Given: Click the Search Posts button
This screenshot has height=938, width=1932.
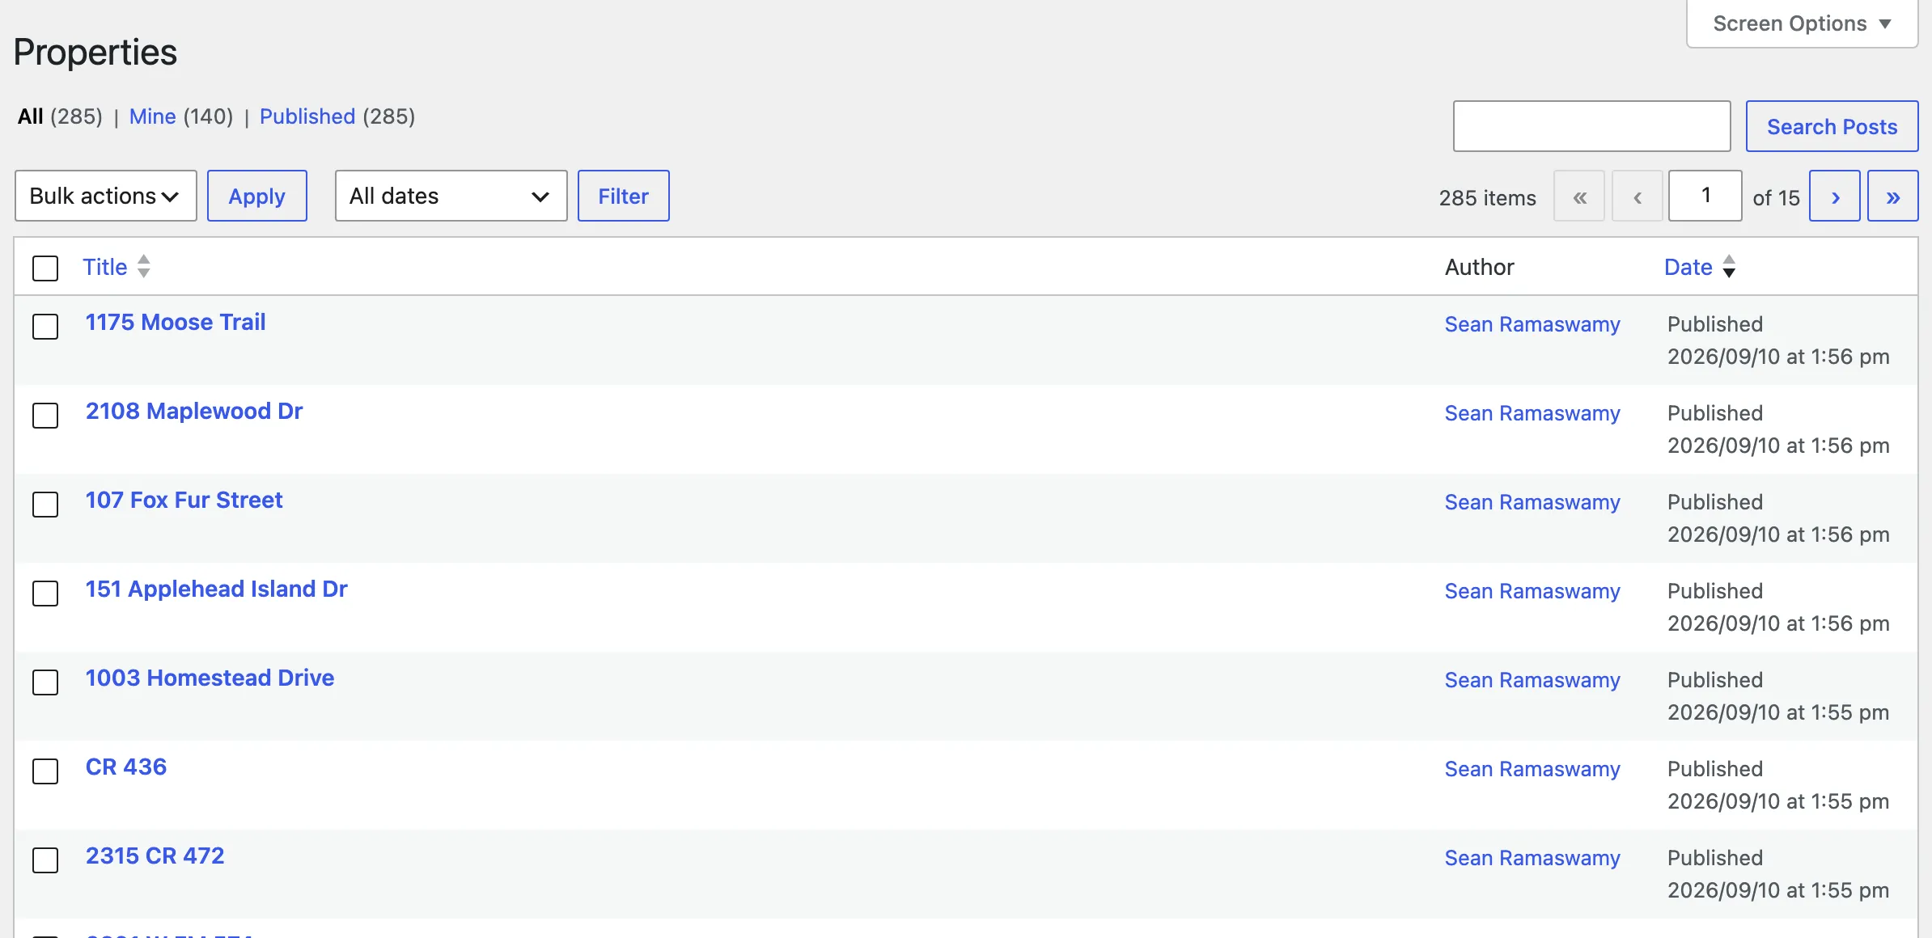Looking at the screenshot, I should 1832,126.
